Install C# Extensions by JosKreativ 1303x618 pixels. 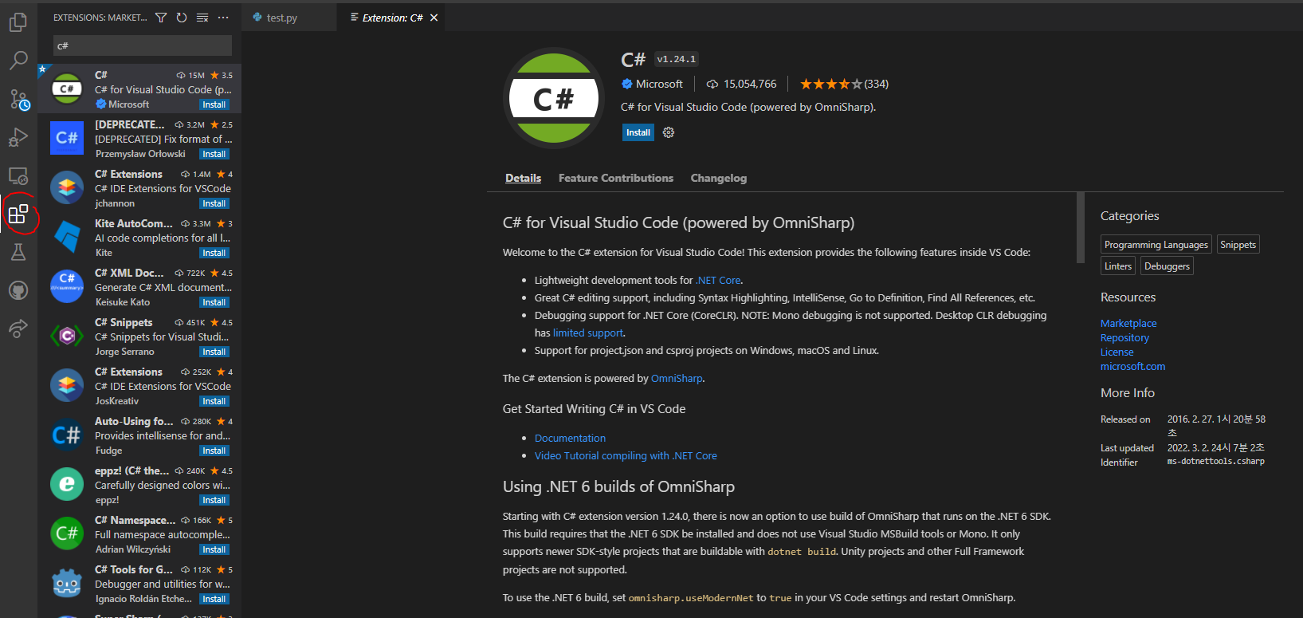coord(214,401)
